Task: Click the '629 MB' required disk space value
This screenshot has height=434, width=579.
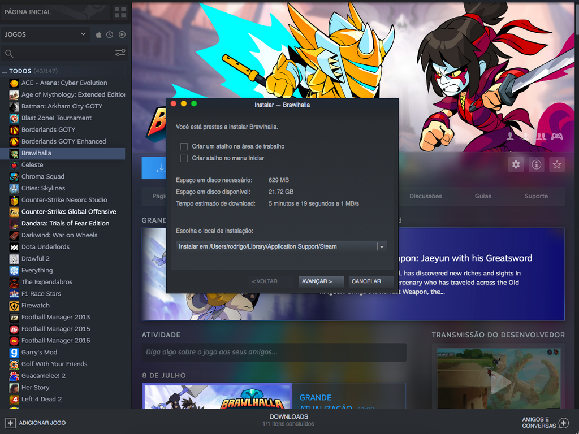Action: (279, 180)
